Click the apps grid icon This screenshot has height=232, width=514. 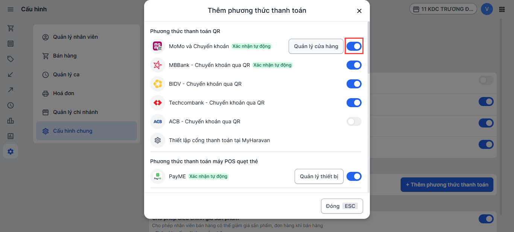pyautogui.click(x=502, y=9)
